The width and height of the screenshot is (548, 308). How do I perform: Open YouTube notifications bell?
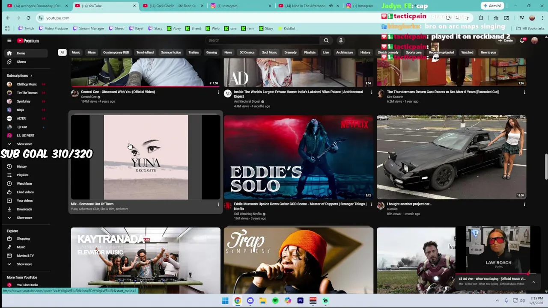pos(522,40)
